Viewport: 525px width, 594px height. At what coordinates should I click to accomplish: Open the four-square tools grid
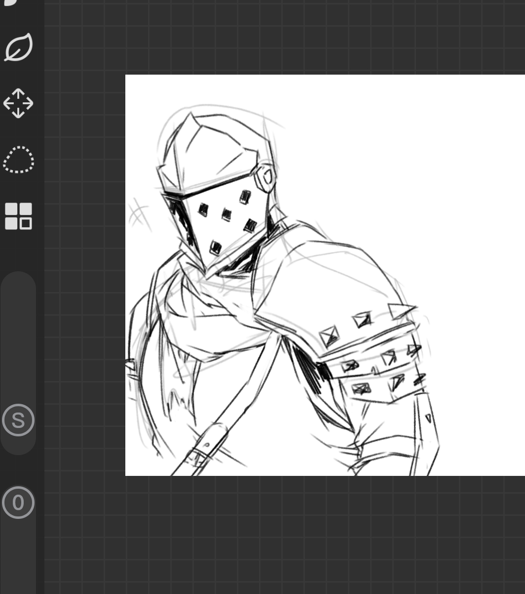(x=18, y=216)
